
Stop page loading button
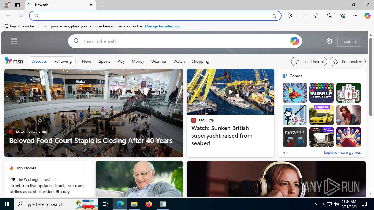pos(21,16)
